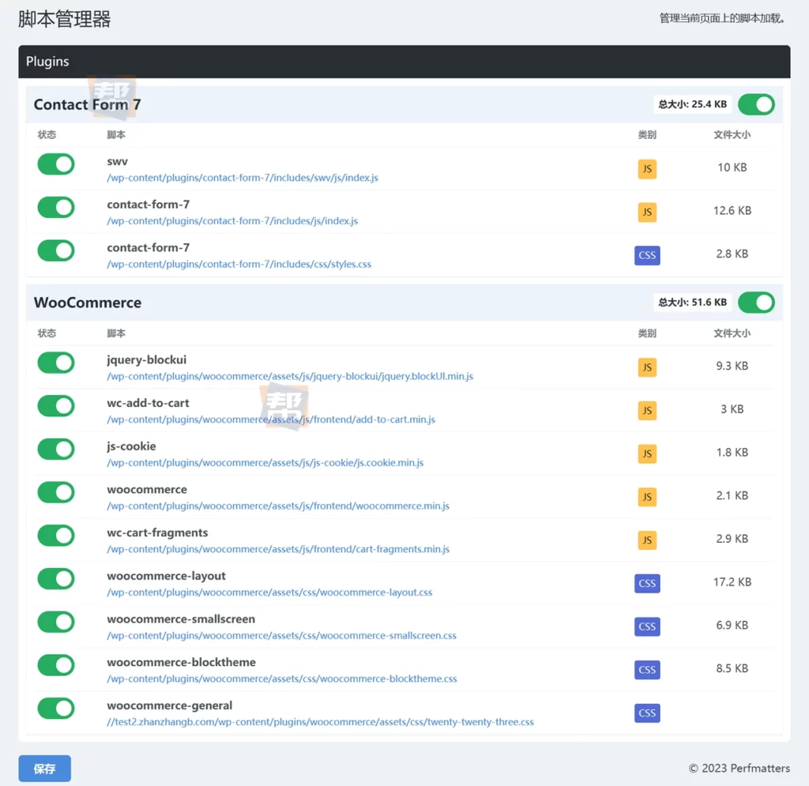Open the woocommerce-smallscreen.css link
This screenshot has height=786, width=809.
282,636
